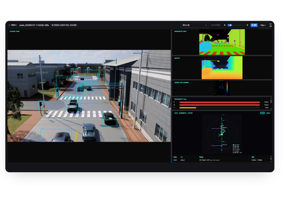
Task: Click the TX column header
Action: point(182,157)
